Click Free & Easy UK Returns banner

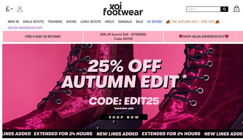43,36
